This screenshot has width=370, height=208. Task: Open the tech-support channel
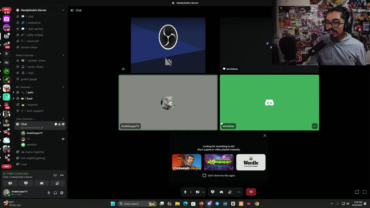pos(40,111)
